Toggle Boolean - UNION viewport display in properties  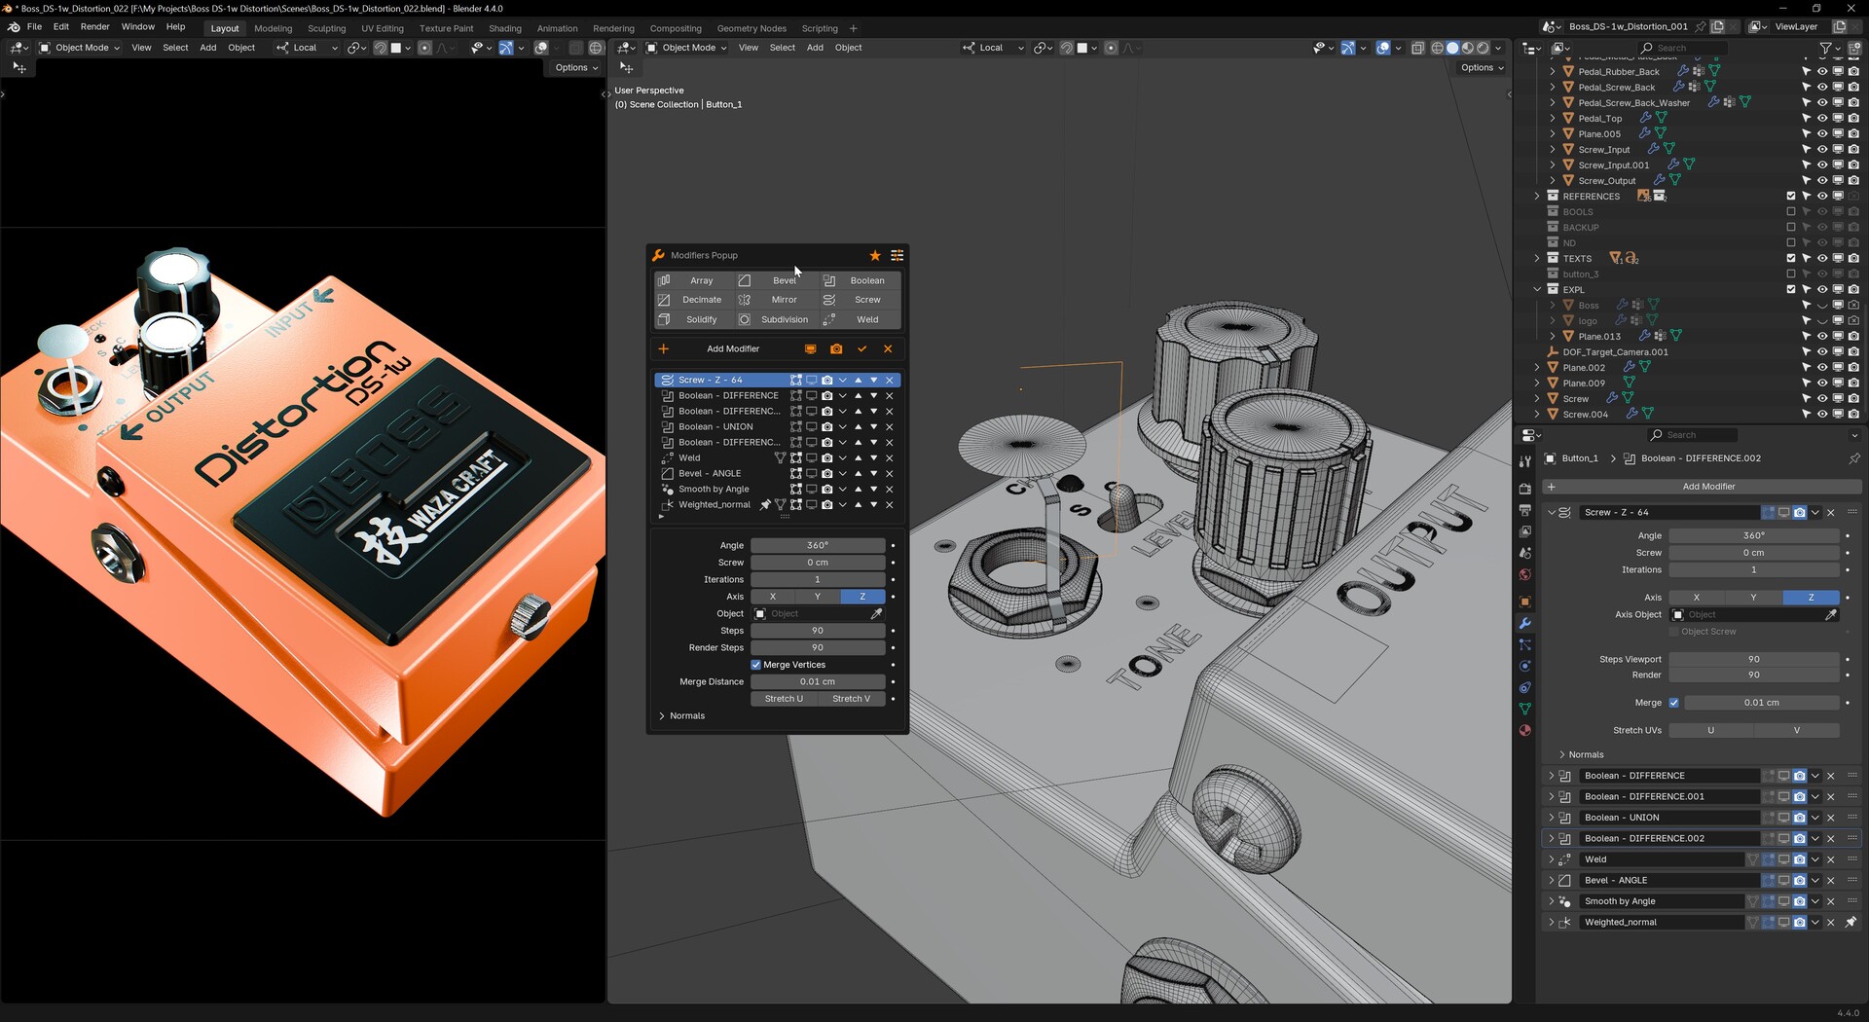(x=1783, y=818)
